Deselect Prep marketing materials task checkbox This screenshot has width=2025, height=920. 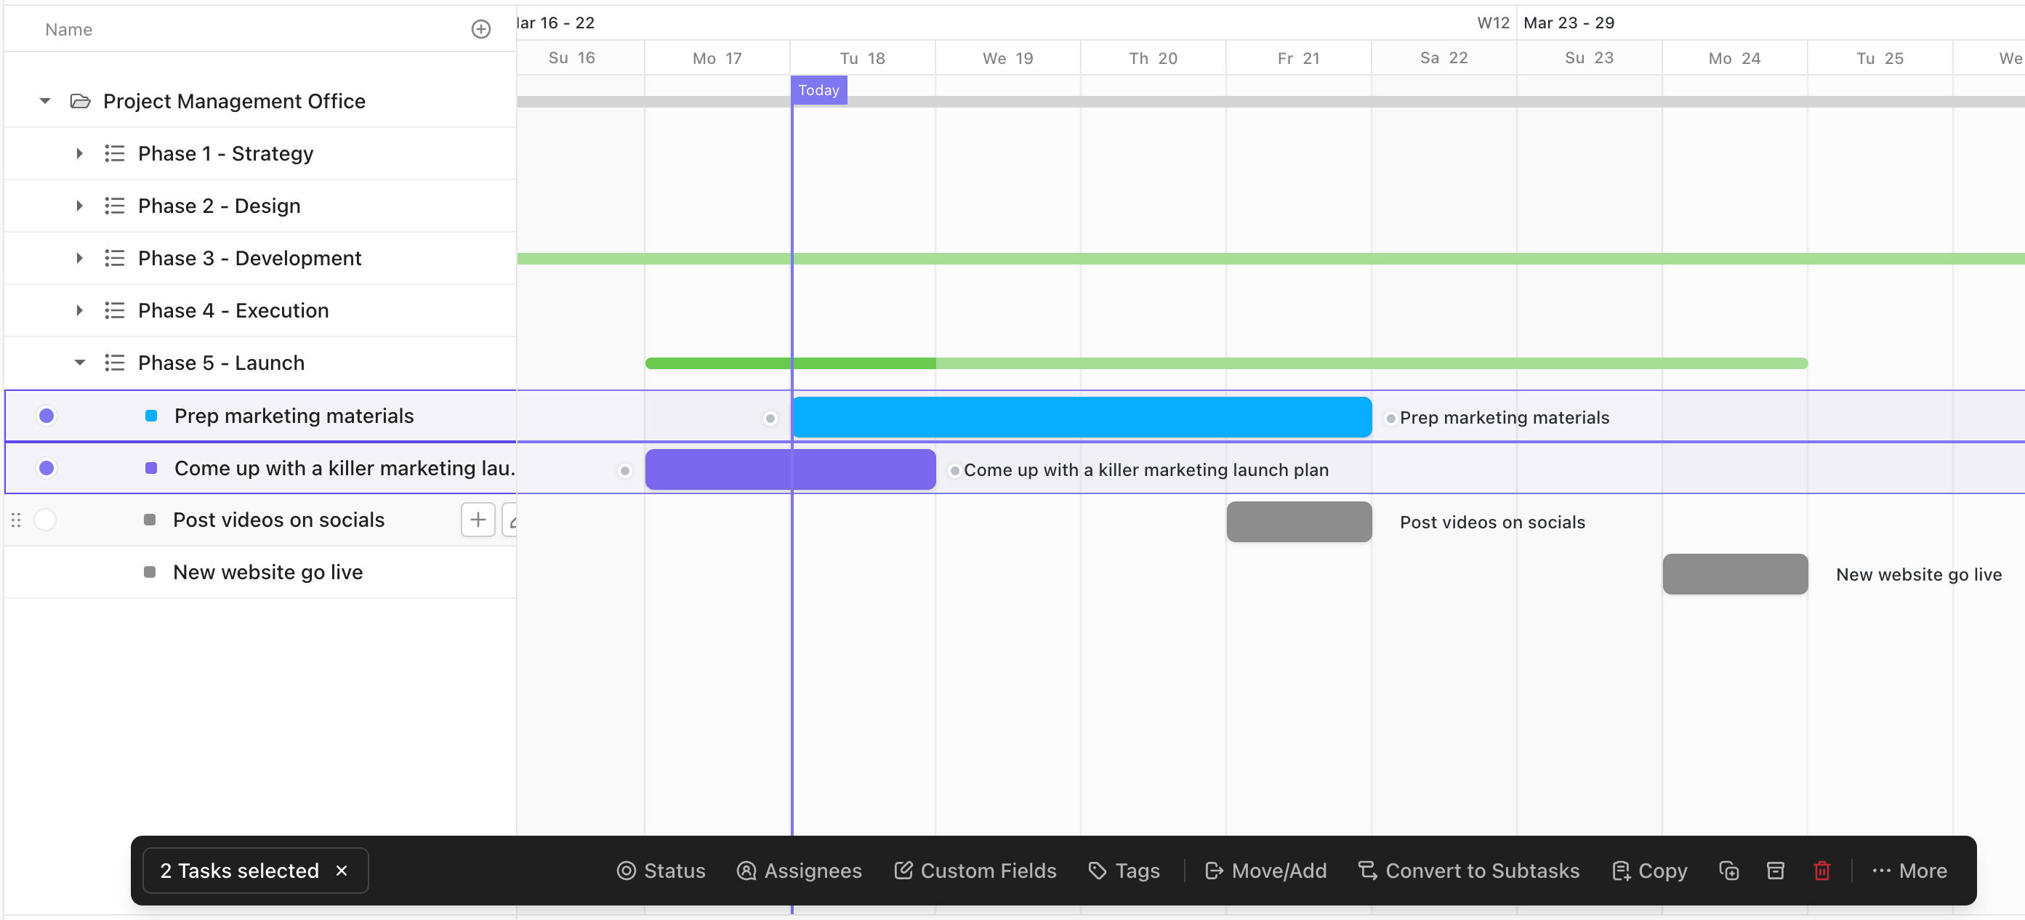[47, 416]
